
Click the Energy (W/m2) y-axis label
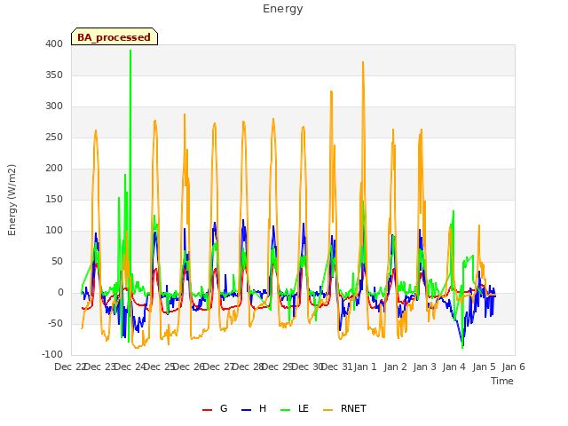(x=12, y=200)
